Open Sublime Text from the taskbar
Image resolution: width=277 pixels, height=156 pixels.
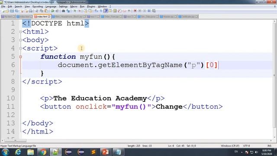point(93,152)
